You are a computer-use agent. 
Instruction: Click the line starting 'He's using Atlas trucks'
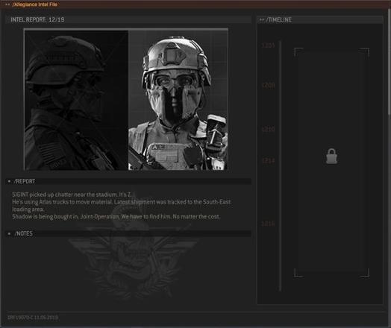(121, 205)
